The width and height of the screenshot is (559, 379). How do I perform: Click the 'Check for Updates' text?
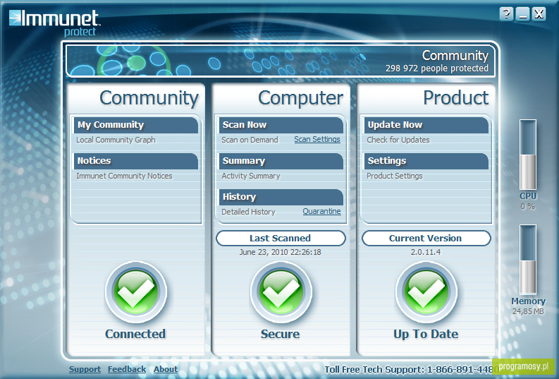point(398,140)
